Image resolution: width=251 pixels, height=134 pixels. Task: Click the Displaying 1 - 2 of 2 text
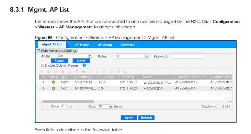tap(216, 106)
